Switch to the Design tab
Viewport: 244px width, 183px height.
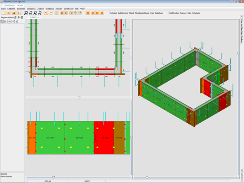pos(20,5)
